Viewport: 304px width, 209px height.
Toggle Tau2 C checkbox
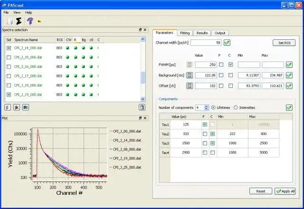click(x=213, y=134)
